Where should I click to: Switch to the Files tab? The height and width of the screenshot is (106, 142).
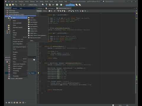pos(21,9)
